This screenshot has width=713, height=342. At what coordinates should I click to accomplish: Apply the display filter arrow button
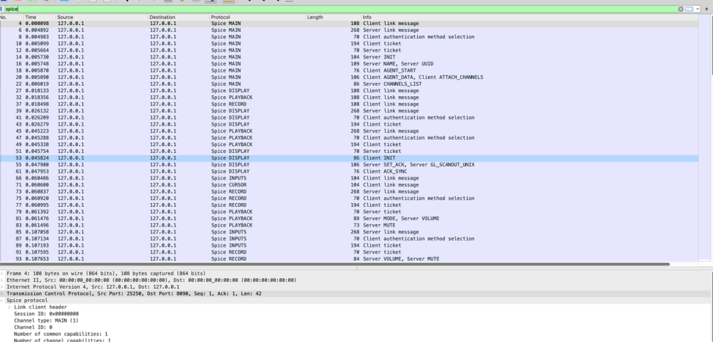point(689,9)
